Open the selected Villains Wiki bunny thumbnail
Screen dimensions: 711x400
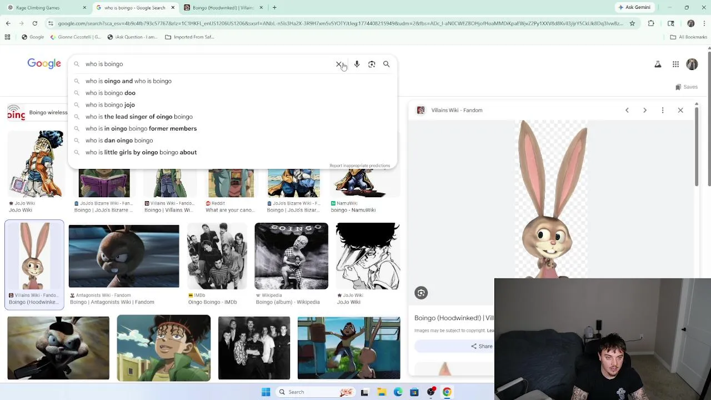pos(34,256)
